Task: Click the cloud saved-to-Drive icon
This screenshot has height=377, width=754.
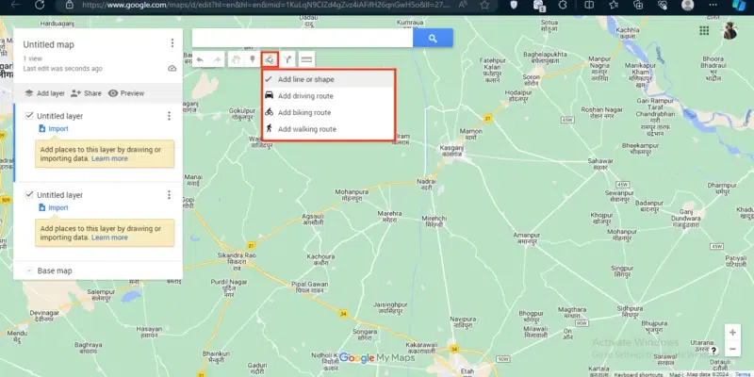Action: coord(172,69)
